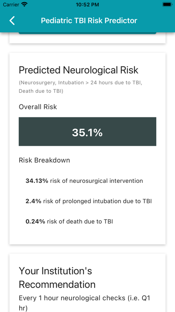Tap the bold 2.4% value

point(33,201)
